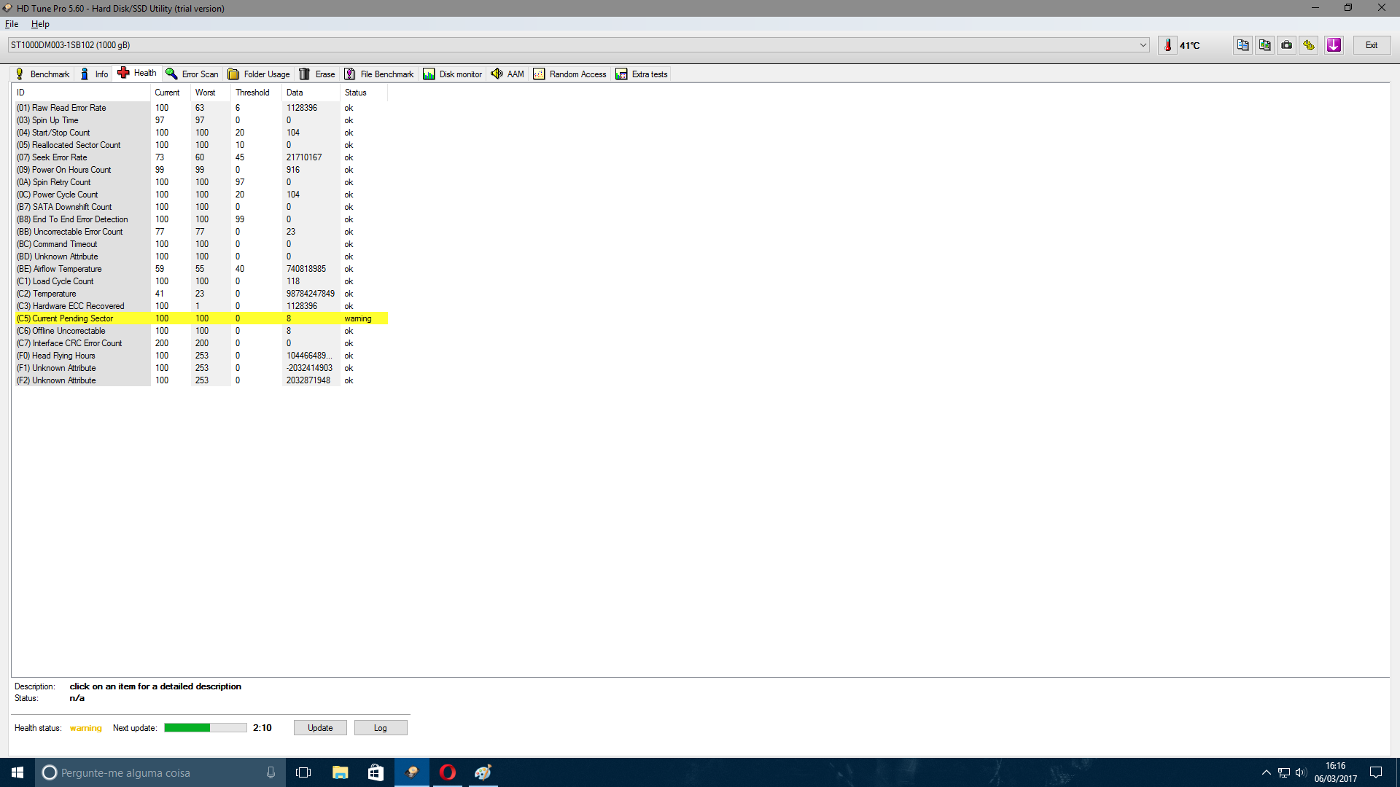The height and width of the screenshot is (787, 1400).
Task: Open File Explorer from taskbar
Action: click(340, 772)
